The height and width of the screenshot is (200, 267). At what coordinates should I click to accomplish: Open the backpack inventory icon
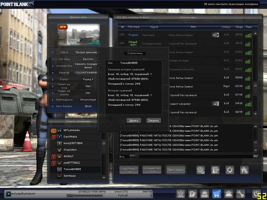pyautogui.click(x=204, y=194)
